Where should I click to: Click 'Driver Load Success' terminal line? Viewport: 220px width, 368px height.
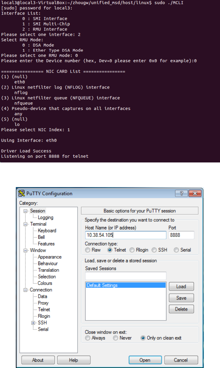click(x=26, y=151)
